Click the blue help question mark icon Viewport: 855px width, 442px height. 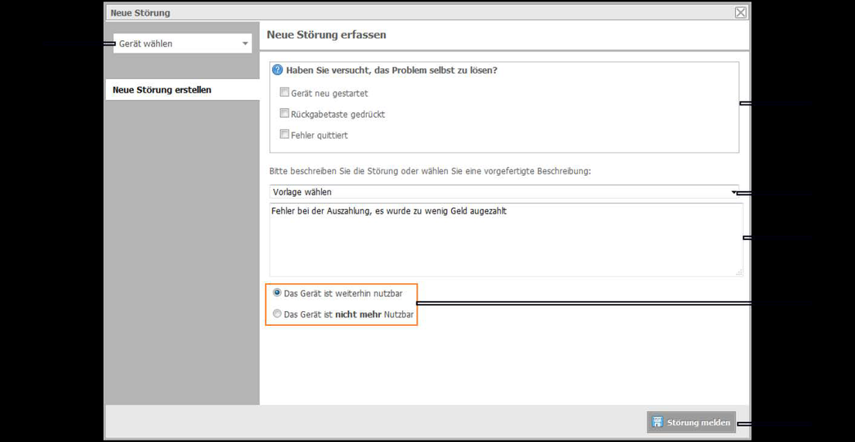tap(278, 70)
